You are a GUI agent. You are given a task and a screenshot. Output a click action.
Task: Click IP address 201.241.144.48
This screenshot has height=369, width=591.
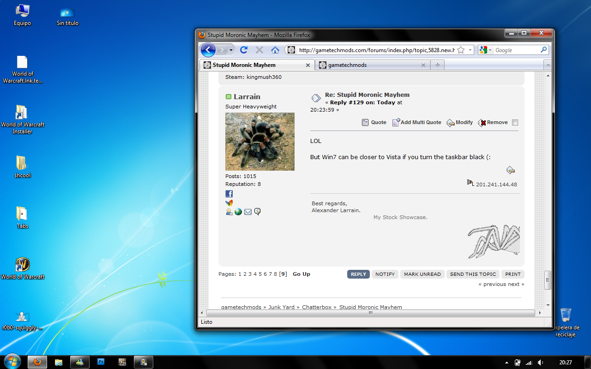tap(496, 184)
